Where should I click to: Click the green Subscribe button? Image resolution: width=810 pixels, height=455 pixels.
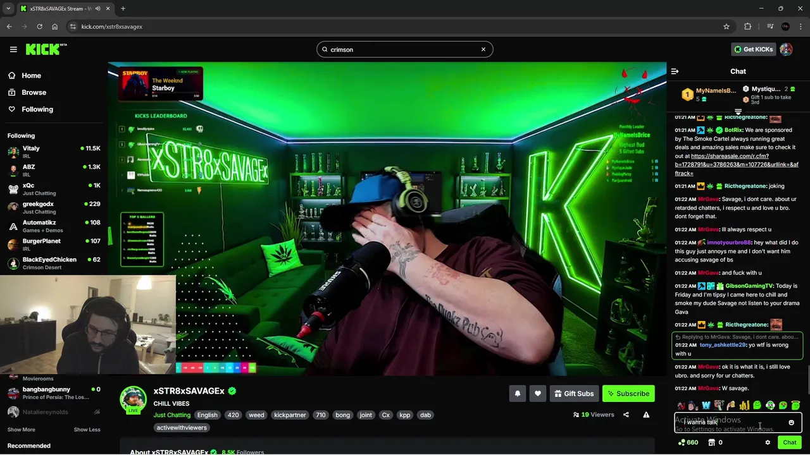(x=628, y=394)
